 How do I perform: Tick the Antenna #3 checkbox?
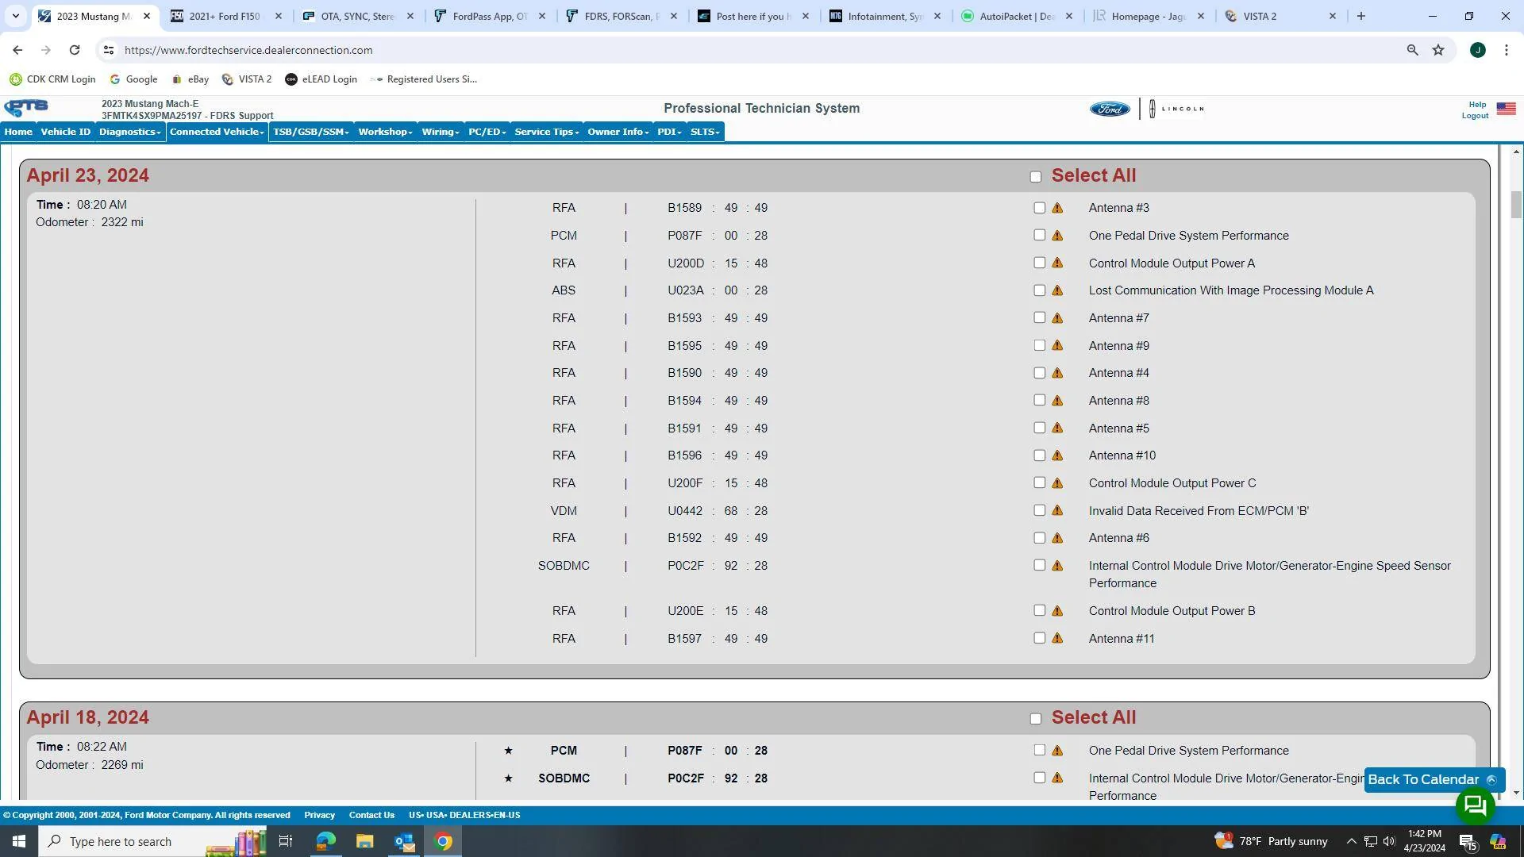click(1040, 208)
